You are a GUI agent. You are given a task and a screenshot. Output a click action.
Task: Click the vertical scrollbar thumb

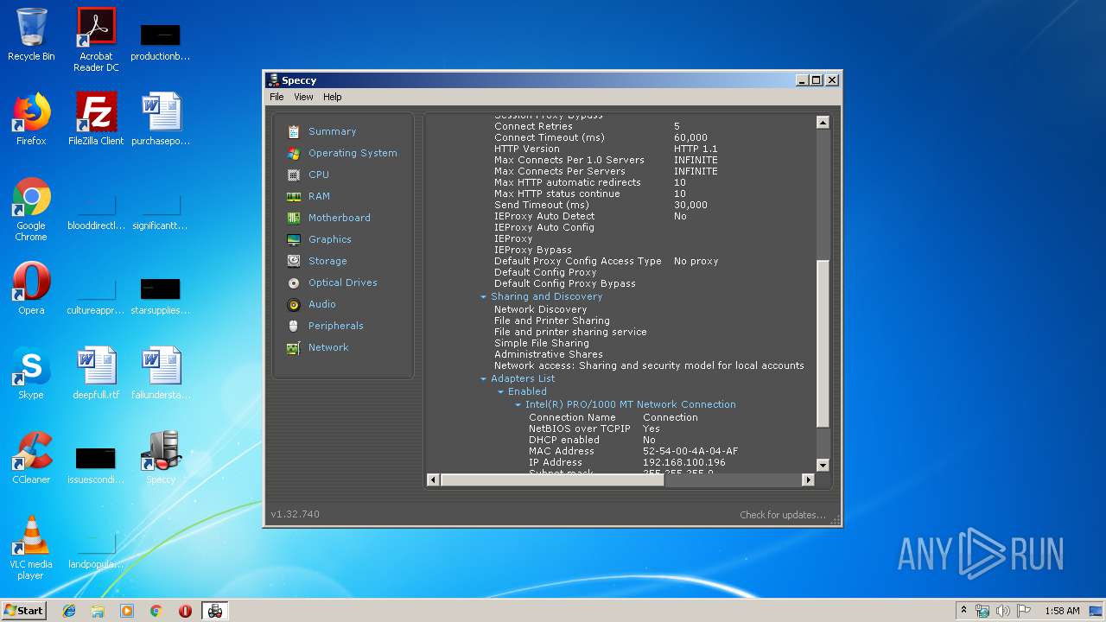point(823,343)
